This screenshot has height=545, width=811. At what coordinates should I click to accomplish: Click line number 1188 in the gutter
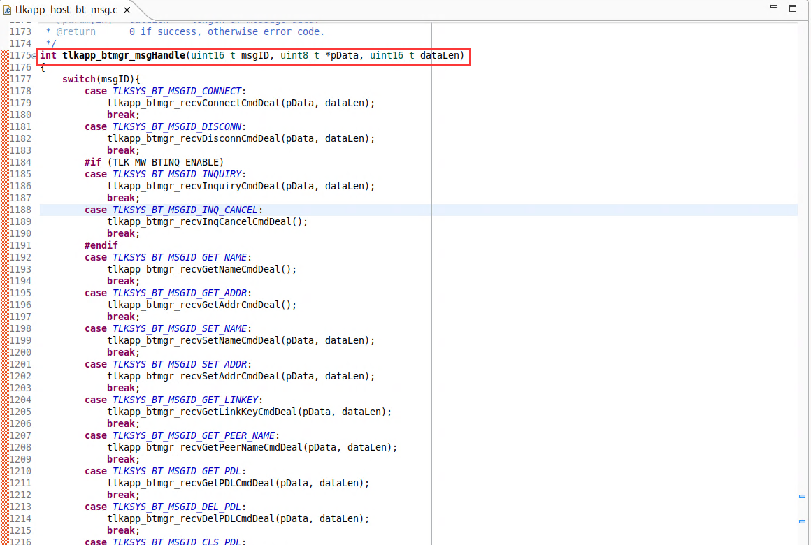coord(20,210)
